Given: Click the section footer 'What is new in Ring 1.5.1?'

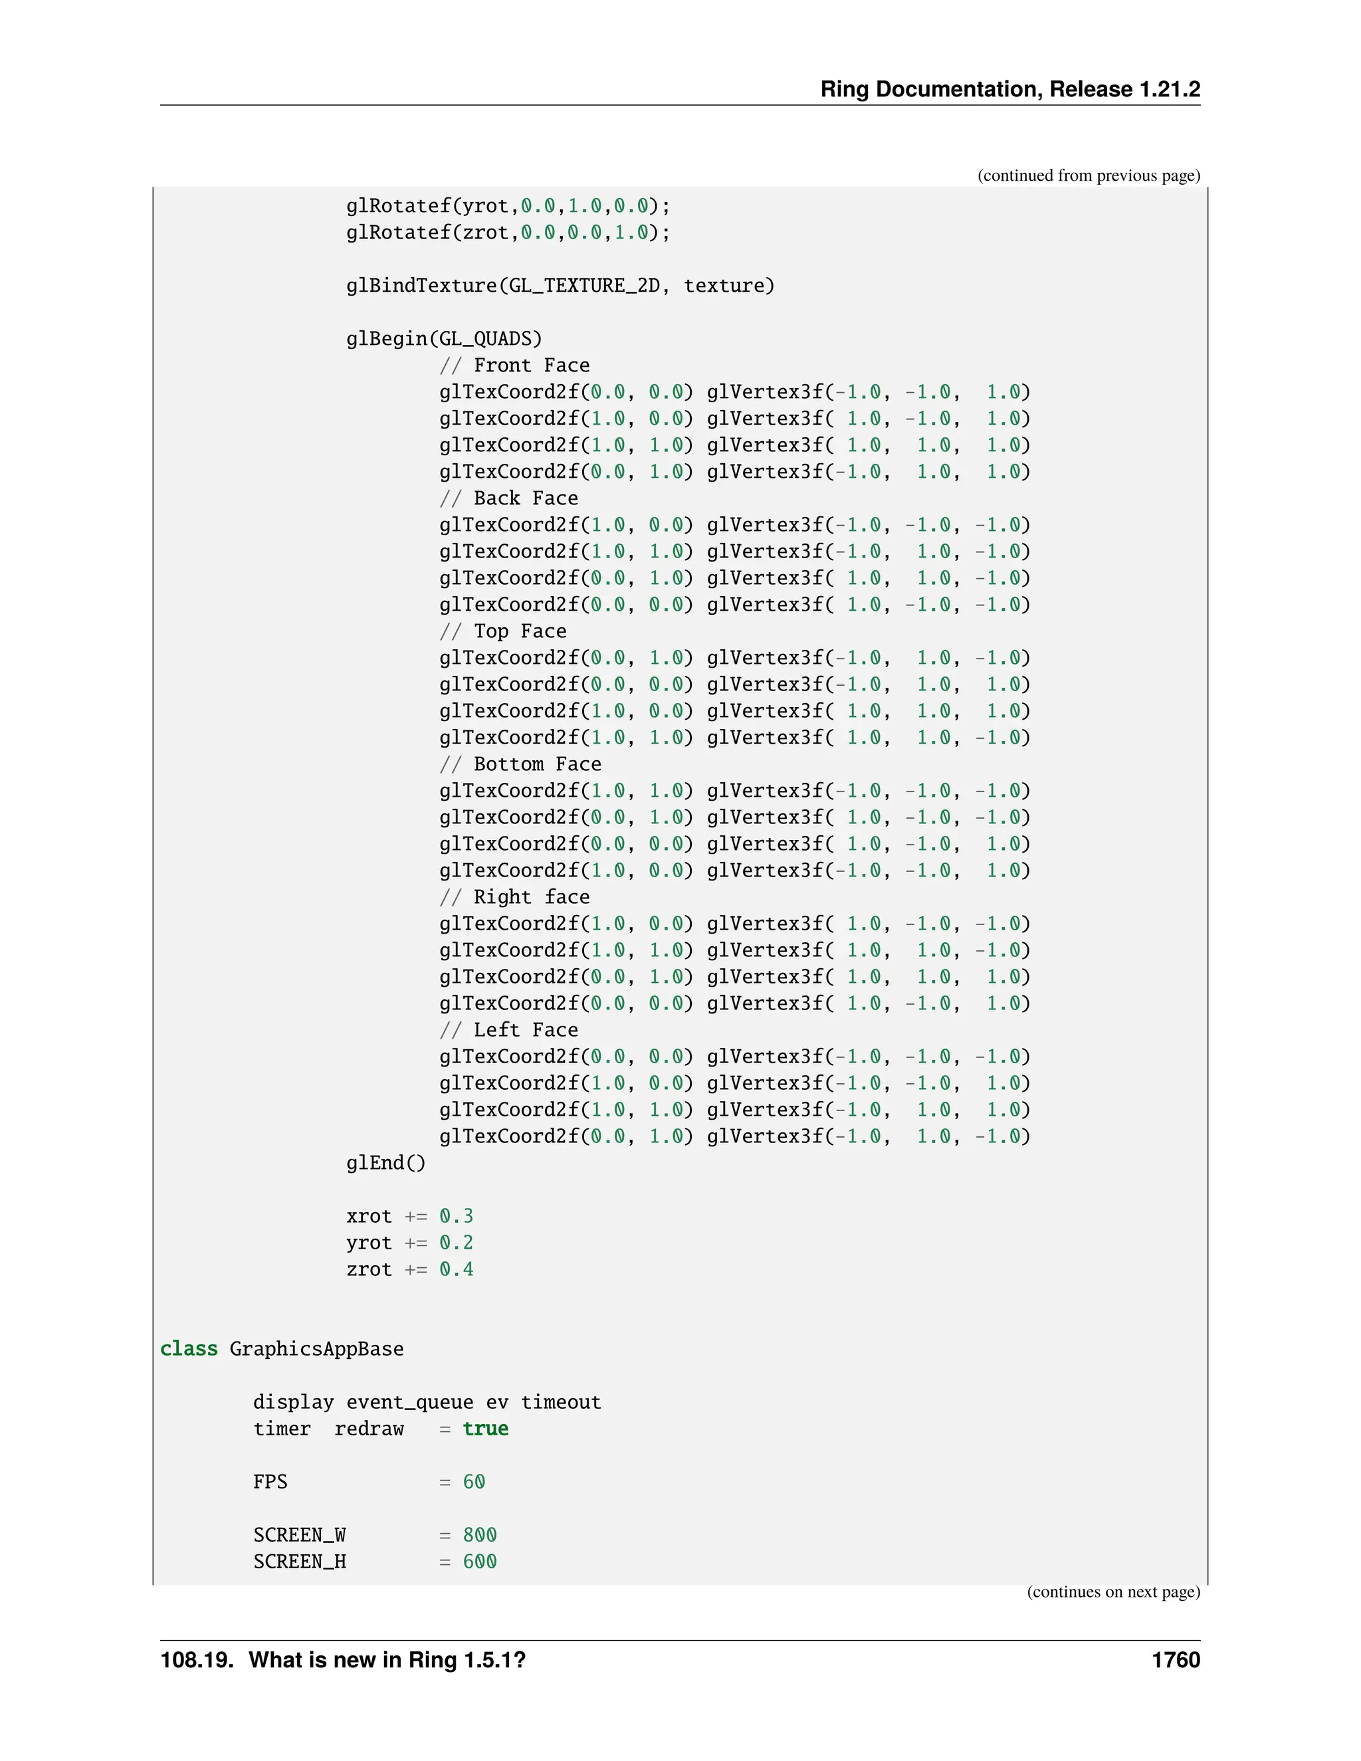Looking at the screenshot, I should [x=387, y=1660].
